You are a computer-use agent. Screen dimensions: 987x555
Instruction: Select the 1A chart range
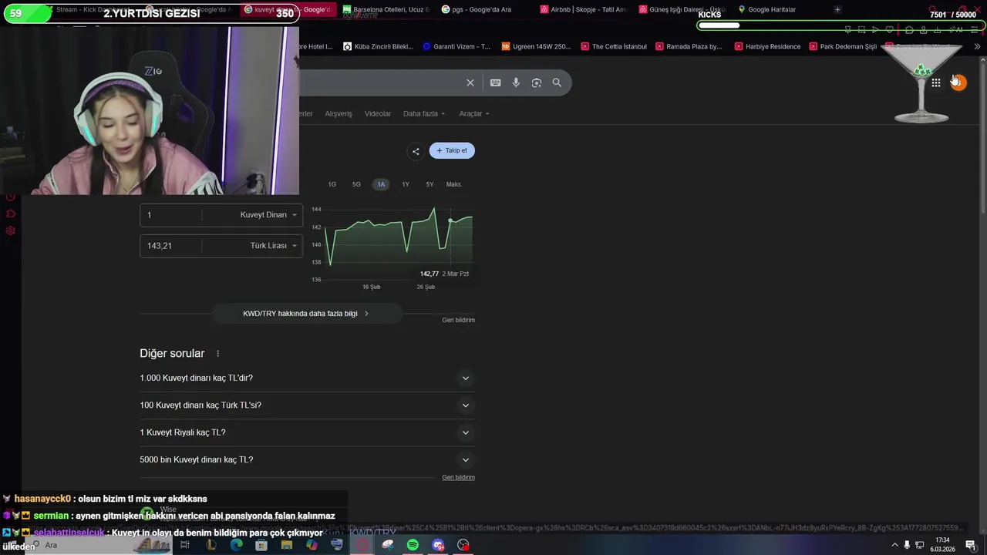pos(381,184)
